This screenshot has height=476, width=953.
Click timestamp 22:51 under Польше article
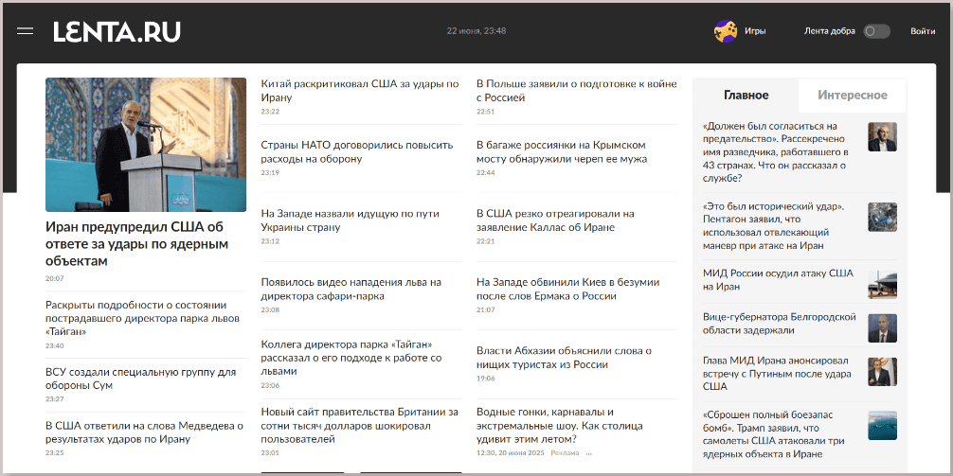click(x=486, y=112)
